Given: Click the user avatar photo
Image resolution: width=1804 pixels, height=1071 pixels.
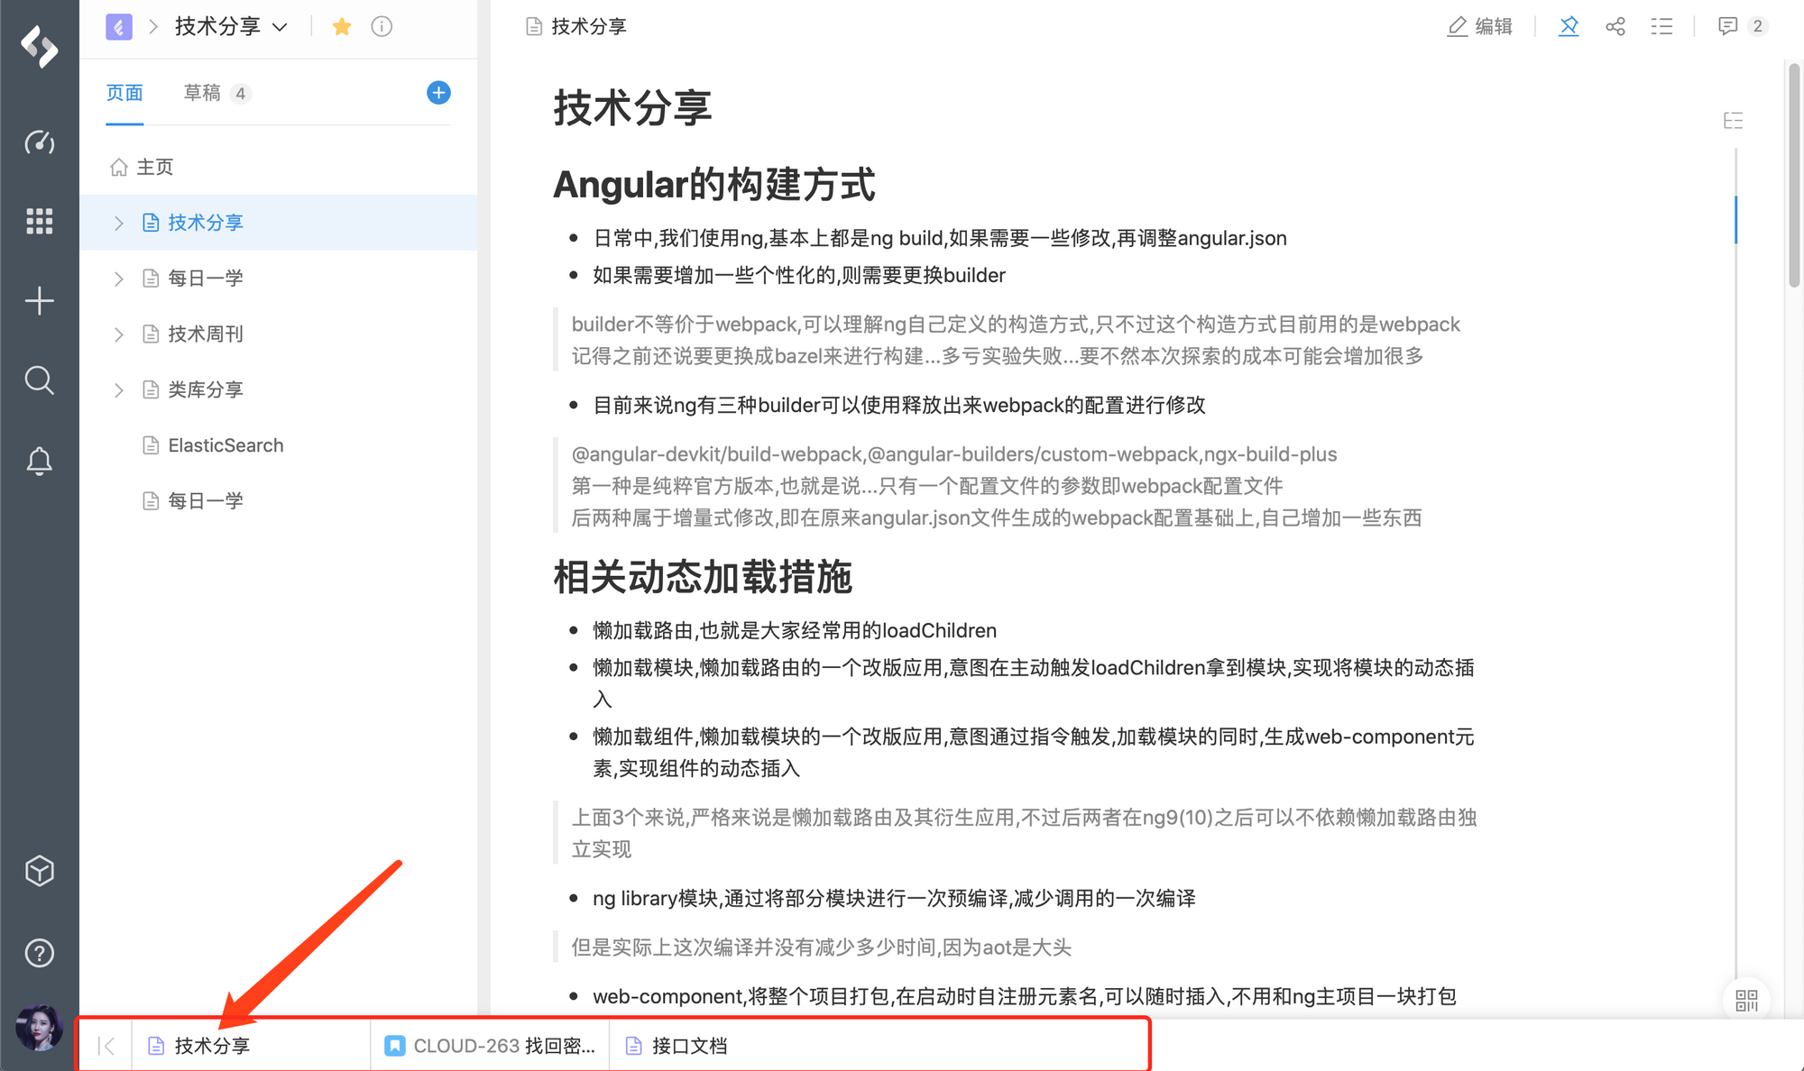Looking at the screenshot, I should click(40, 1028).
